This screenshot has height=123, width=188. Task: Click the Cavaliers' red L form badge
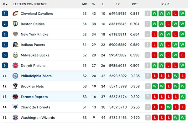[175, 13]
